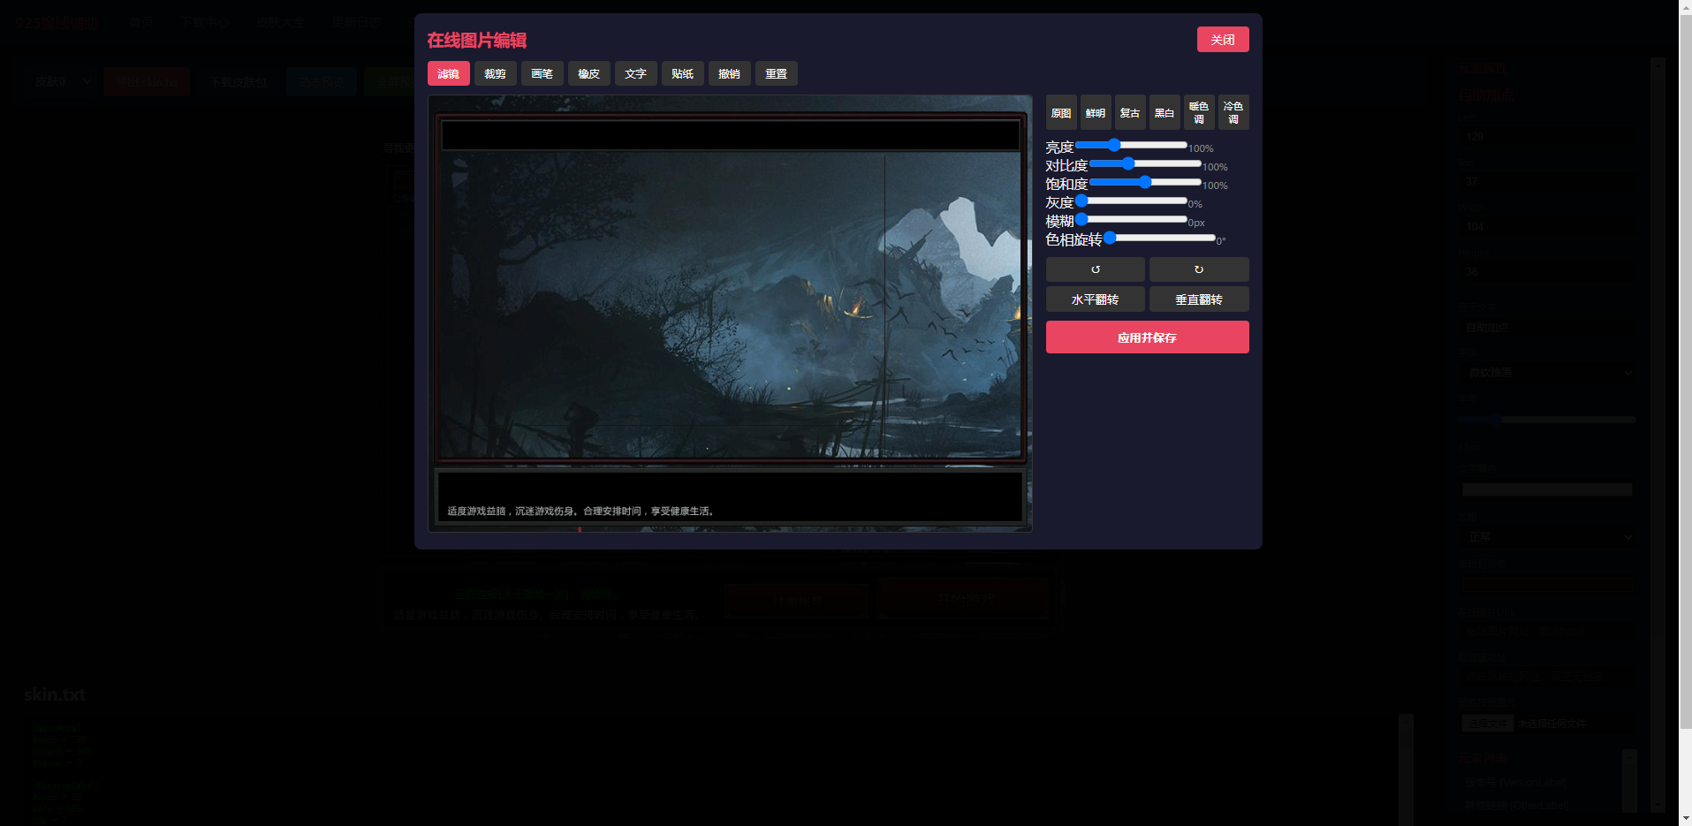Click the 饱和度 saturation slider handle
The width and height of the screenshot is (1692, 826).
point(1145,182)
